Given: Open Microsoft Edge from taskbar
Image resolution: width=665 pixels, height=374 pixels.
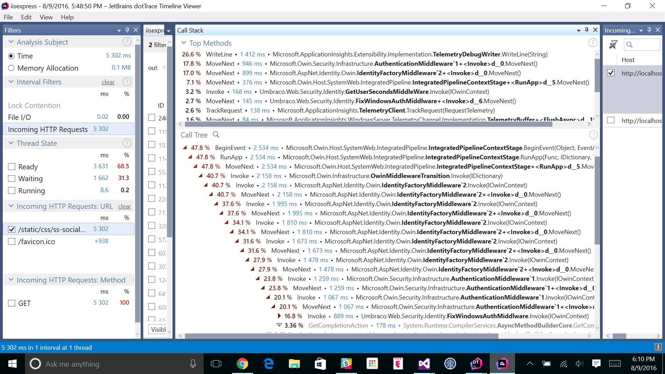Looking at the screenshot, I should pos(268,364).
